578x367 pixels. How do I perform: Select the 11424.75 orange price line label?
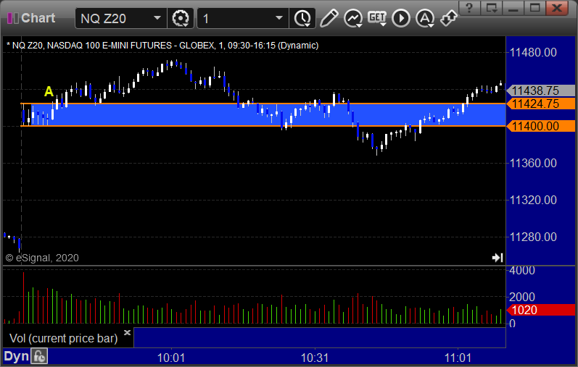(541, 104)
